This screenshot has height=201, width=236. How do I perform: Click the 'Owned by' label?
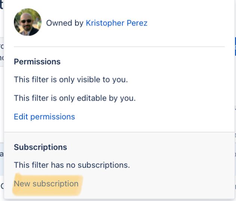coord(65,23)
